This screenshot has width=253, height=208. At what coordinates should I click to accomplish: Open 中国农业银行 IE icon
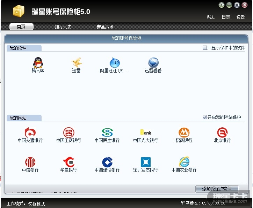click(x=184, y=162)
